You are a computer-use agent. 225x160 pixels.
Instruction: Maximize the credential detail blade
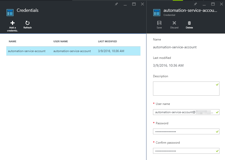[x=213, y=4]
